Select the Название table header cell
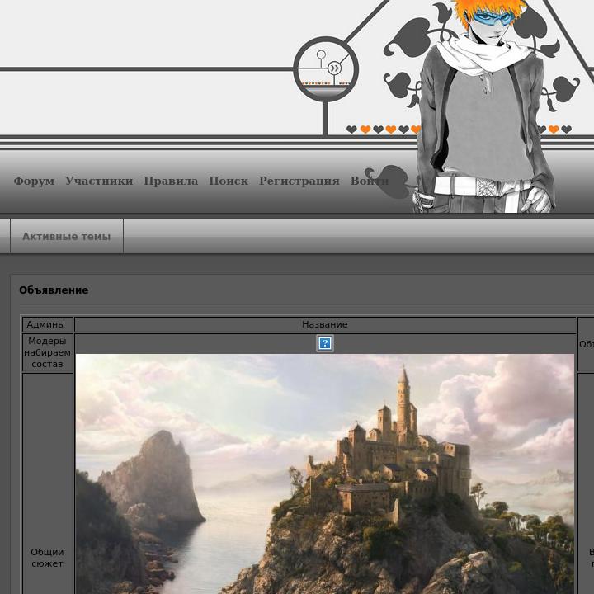Viewport: 594px width, 594px height. (x=325, y=325)
